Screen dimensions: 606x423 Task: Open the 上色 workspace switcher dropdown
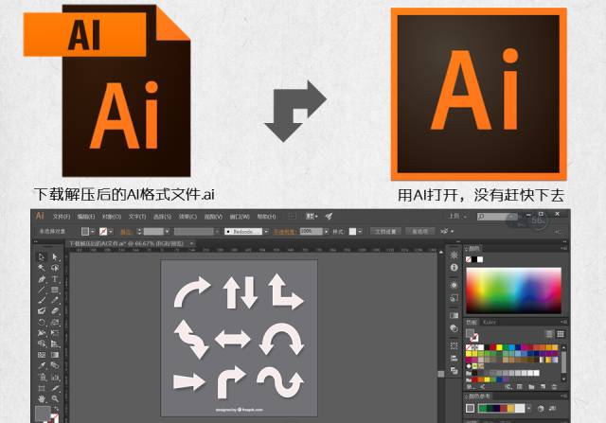coord(458,217)
